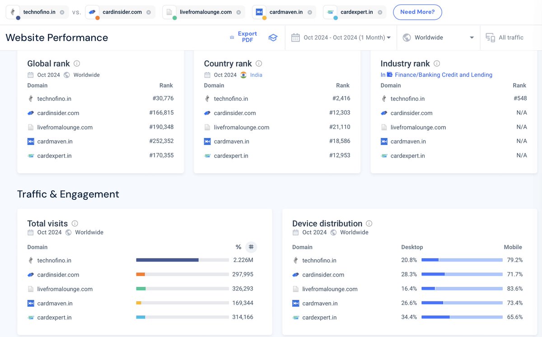
Task: Click cardinsider.com chip favicon at top
Action: (x=92, y=12)
